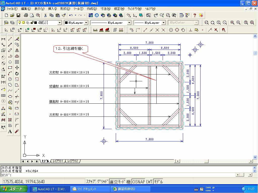
Task: Apply Match Properties brush icon
Action: tap(64, 15)
